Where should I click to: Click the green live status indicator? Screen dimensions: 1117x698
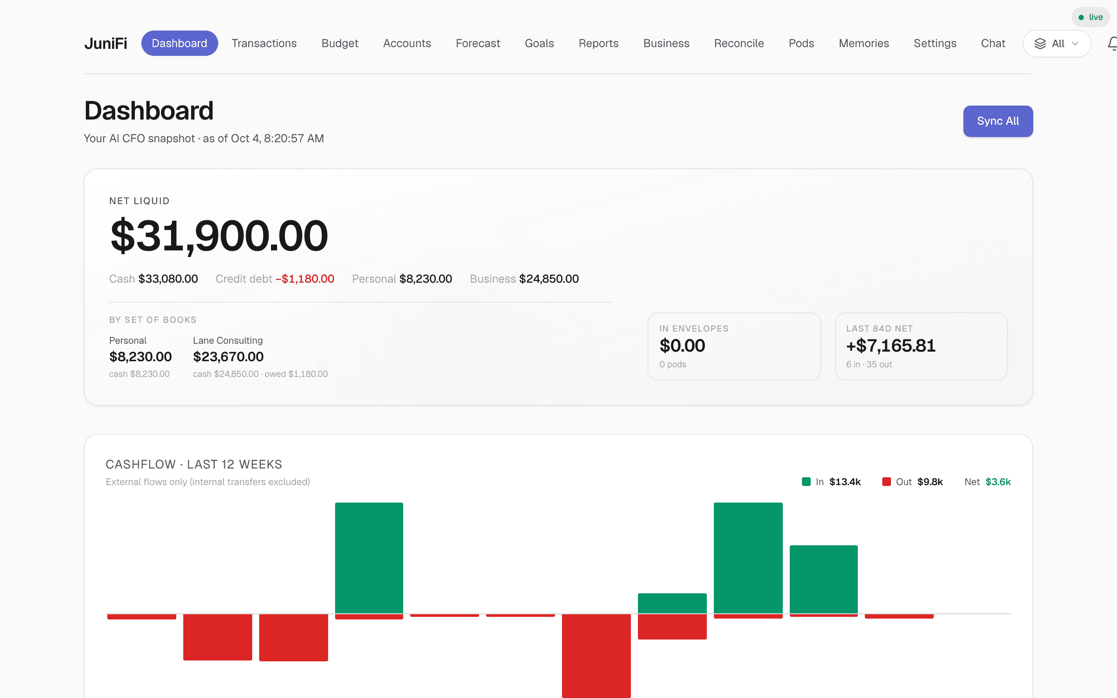[1090, 17]
